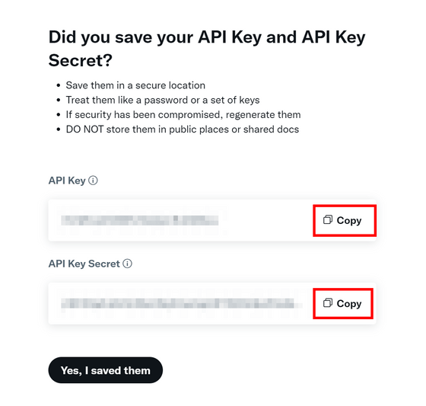Copy the API Key Secret using Copy text

(x=349, y=304)
